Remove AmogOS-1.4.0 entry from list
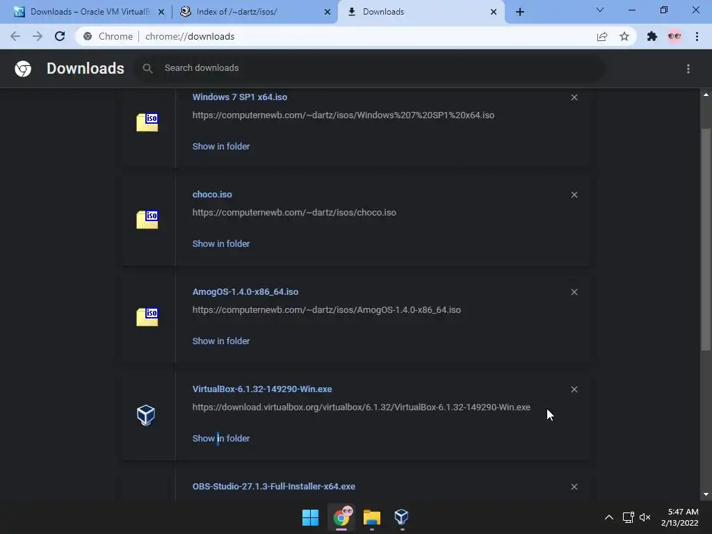 [574, 292]
